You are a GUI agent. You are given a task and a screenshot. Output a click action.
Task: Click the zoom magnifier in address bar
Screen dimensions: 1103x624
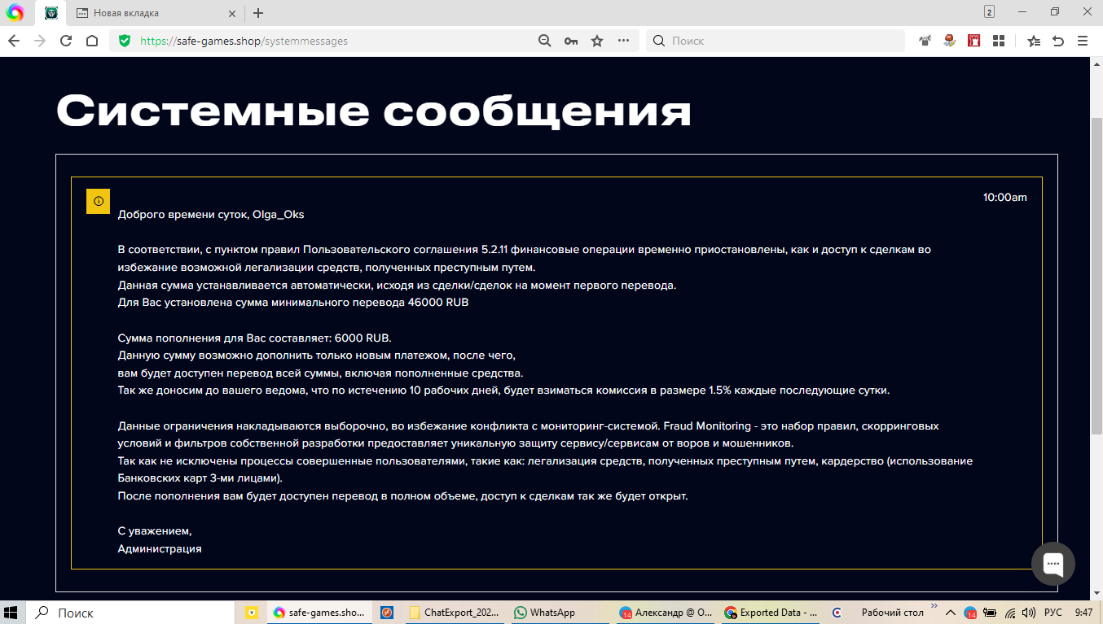point(545,41)
